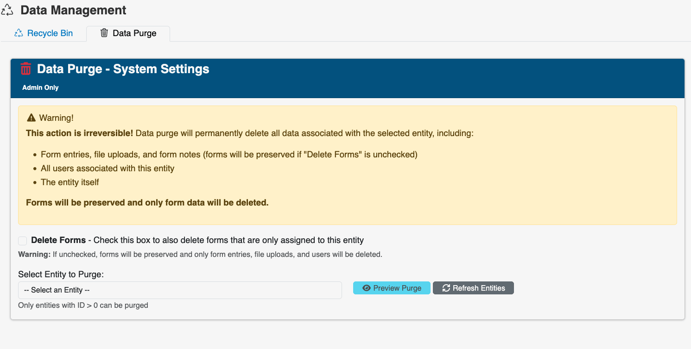Click the circular arrows icon on Refresh Entities
The image size is (691, 349).
[x=446, y=288]
